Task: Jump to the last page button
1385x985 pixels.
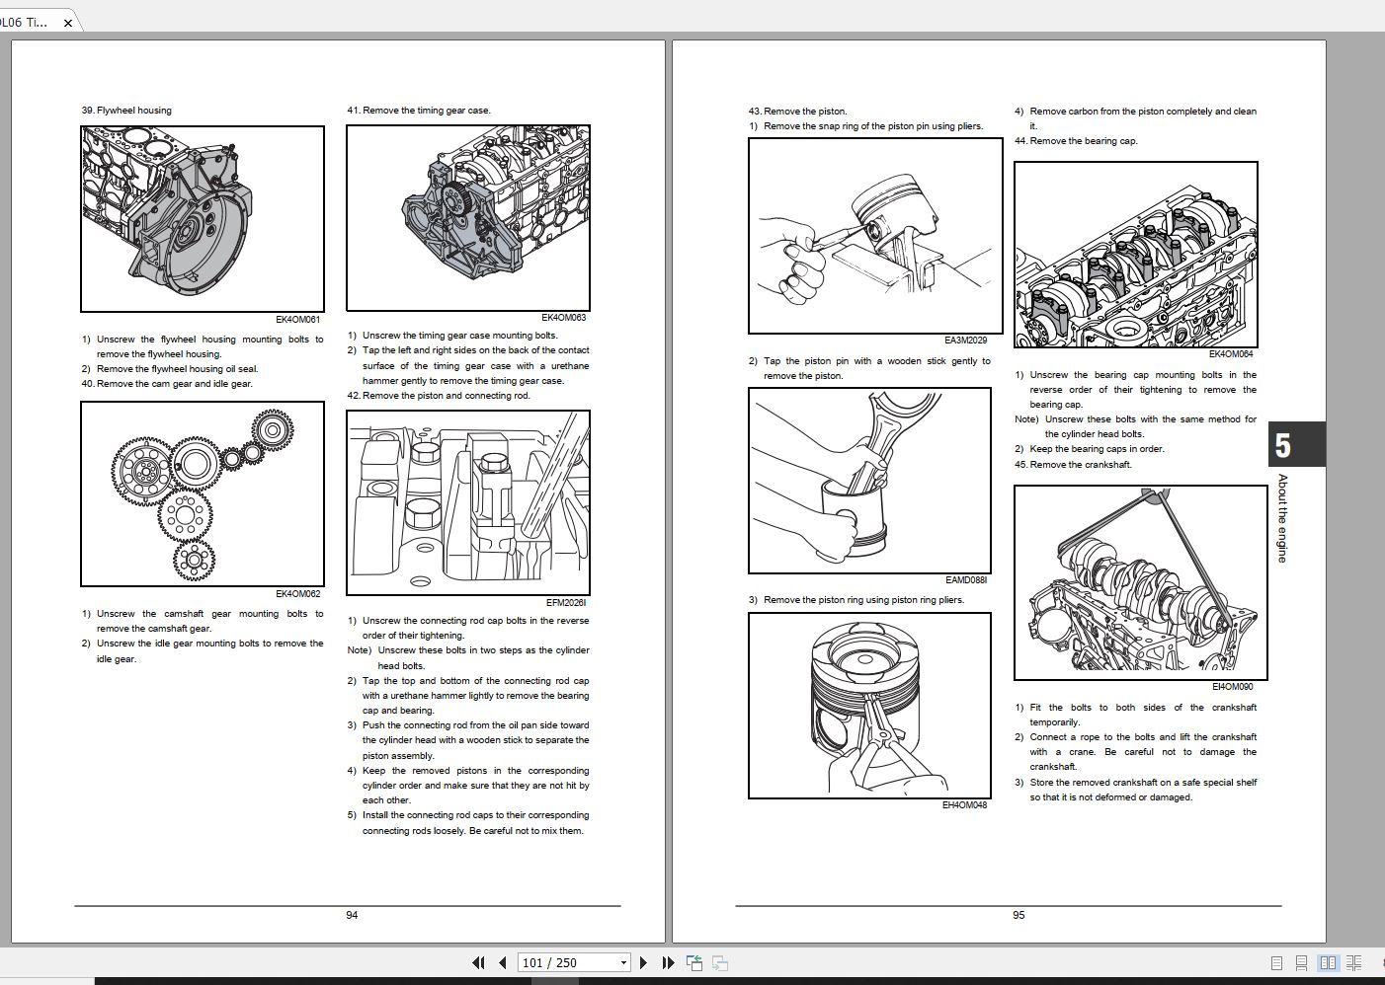Action: coord(668,962)
